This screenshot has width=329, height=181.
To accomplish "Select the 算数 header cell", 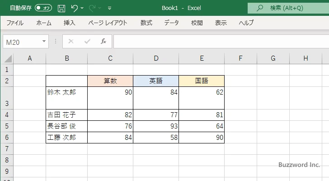I will 110,81.
